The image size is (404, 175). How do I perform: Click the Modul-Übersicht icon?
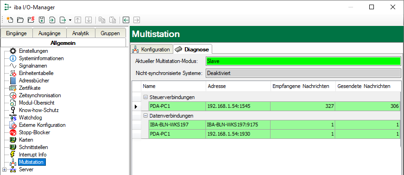[x=13, y=103]
